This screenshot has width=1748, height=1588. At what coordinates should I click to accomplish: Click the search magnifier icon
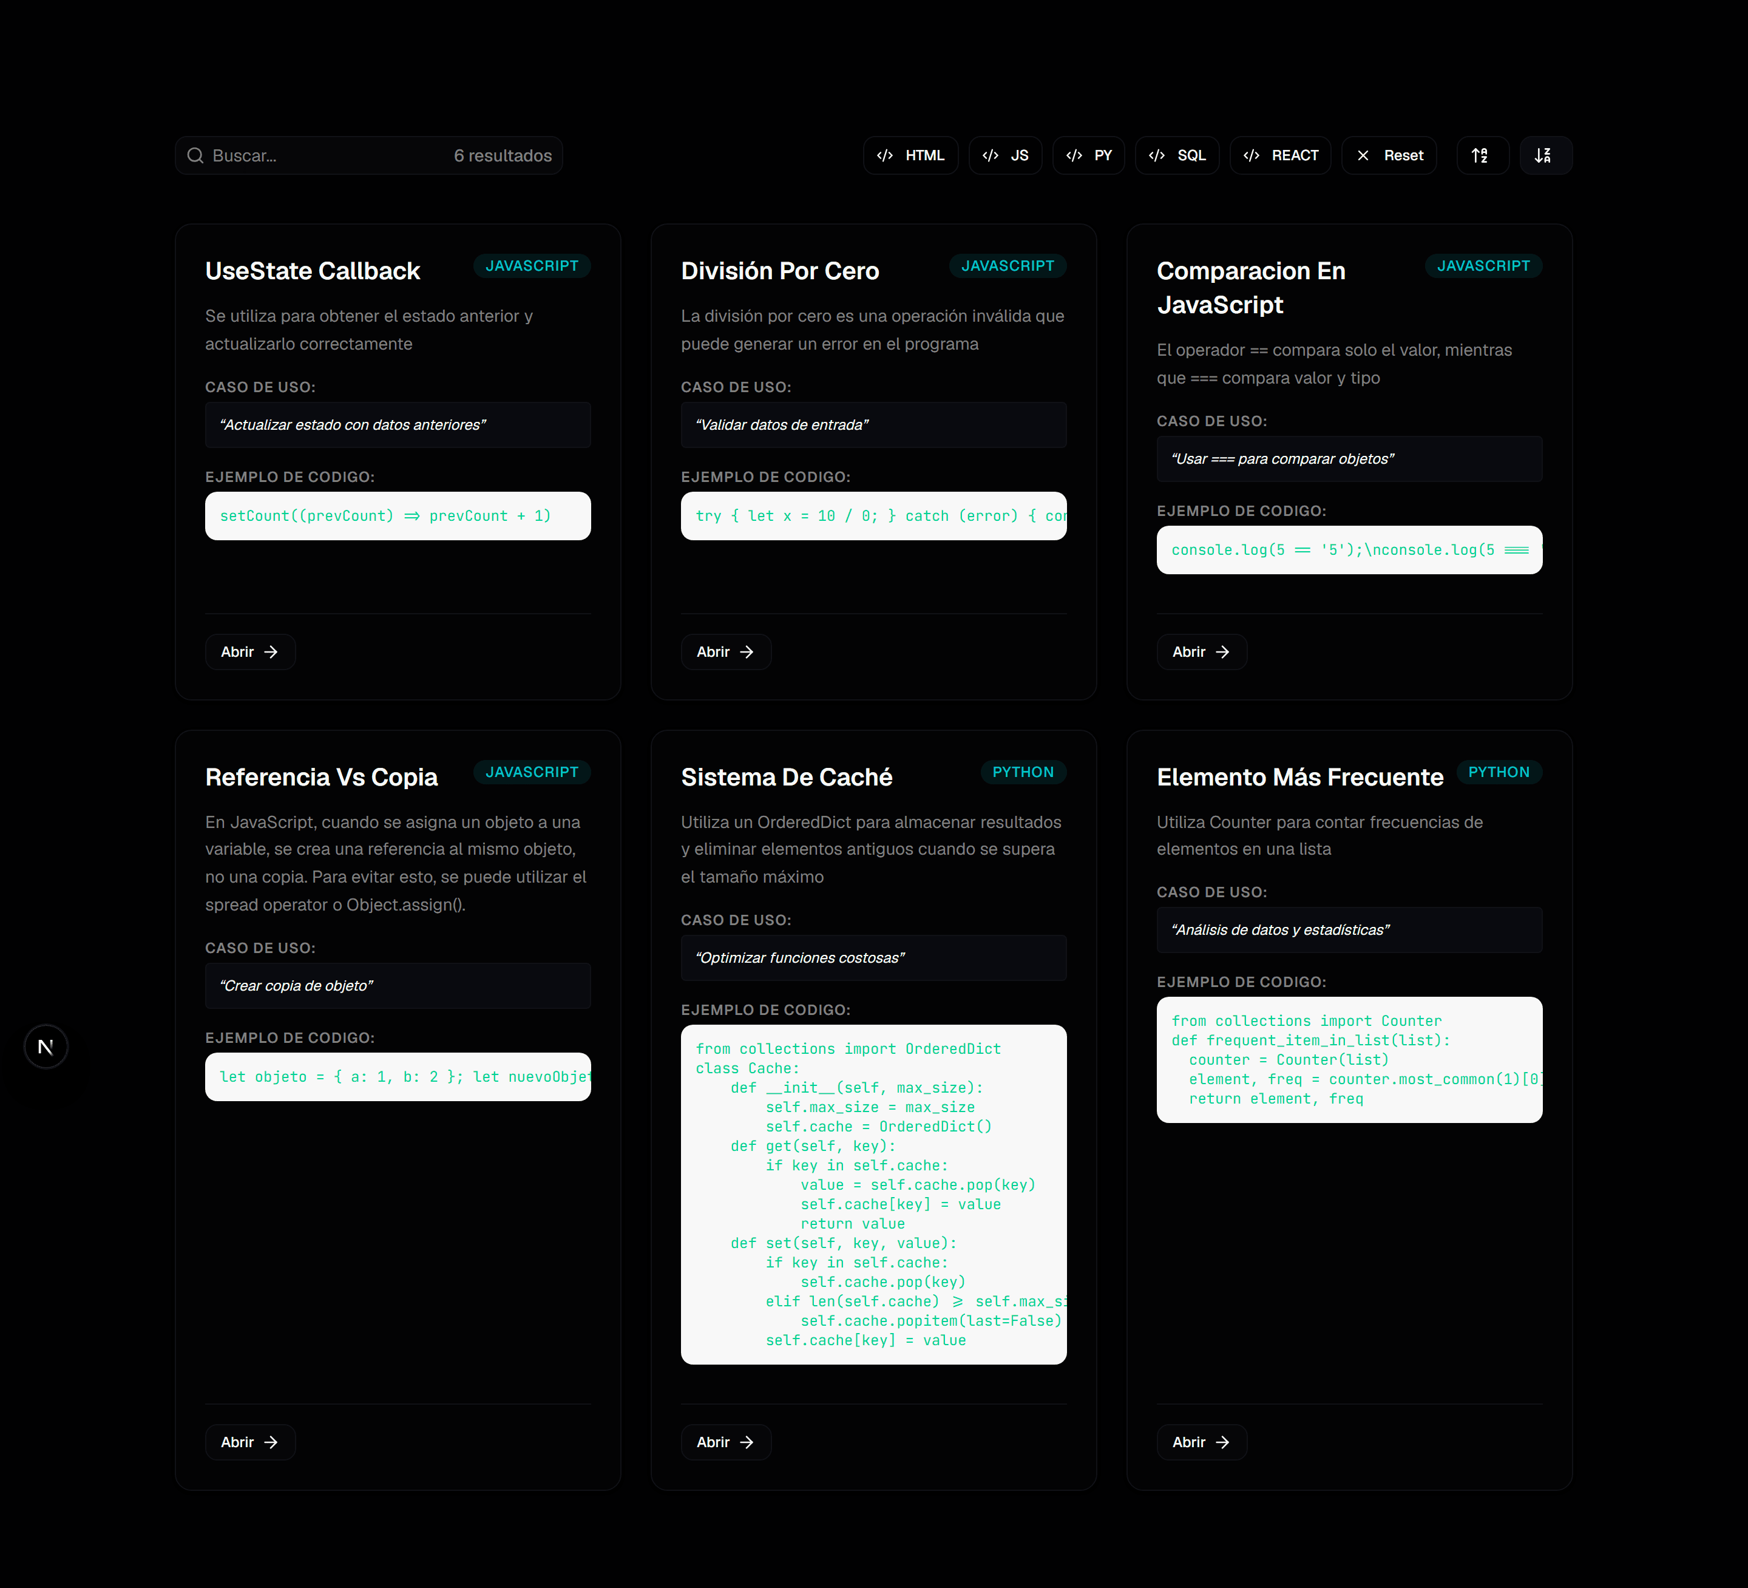pyautogui.click(x=195, y=155)
